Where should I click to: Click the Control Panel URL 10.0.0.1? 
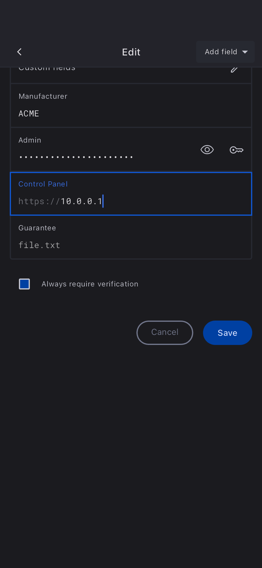tap(81, 201)
